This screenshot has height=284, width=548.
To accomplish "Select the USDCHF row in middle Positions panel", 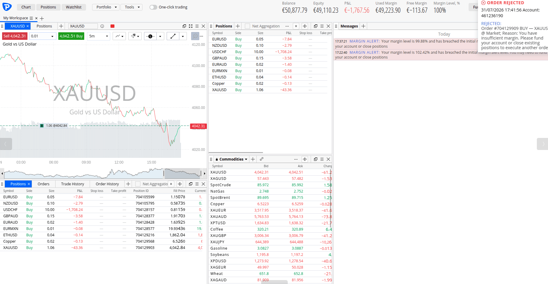I will [x=268, y=52].
